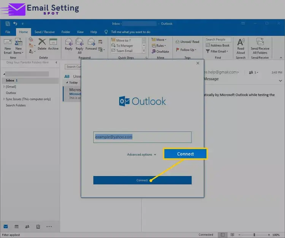Click the Delete X icon
Screen dimensions: 285x238
coord(42,42)
